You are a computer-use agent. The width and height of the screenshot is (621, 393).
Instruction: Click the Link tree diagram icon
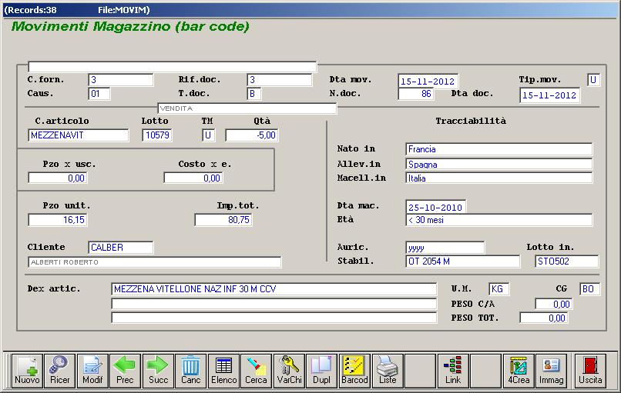coord(453,370)
